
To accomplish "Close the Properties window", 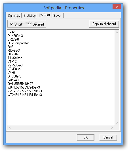I will 117,7.
